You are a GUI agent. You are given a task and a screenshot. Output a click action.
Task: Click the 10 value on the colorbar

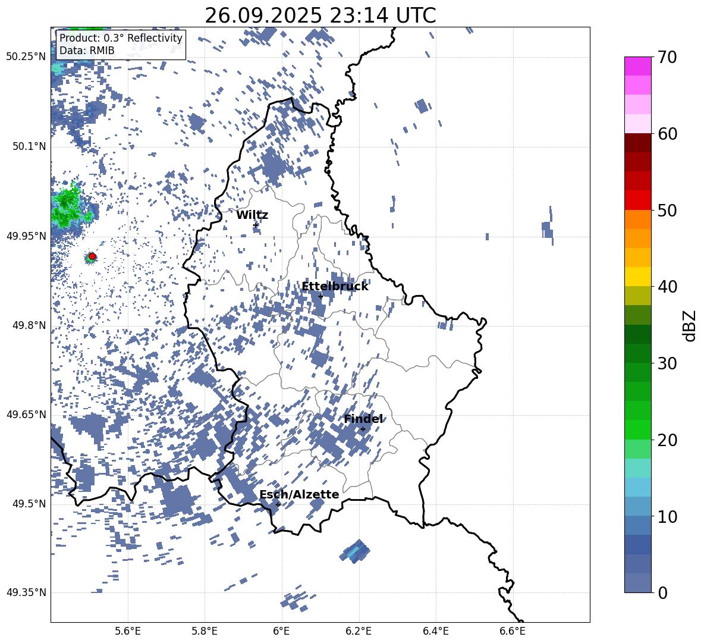667,516
